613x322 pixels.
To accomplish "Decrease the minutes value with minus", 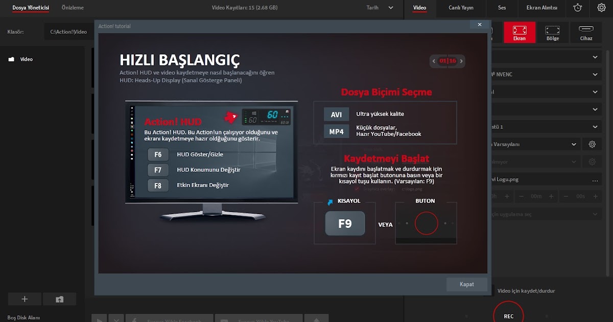I will [x=520, y=196].
